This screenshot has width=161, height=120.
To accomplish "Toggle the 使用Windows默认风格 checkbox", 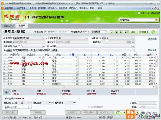I will 139,13.
